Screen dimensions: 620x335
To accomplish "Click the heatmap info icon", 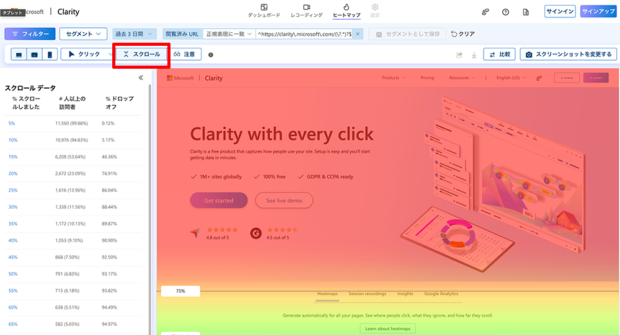I will pos(211,54).
